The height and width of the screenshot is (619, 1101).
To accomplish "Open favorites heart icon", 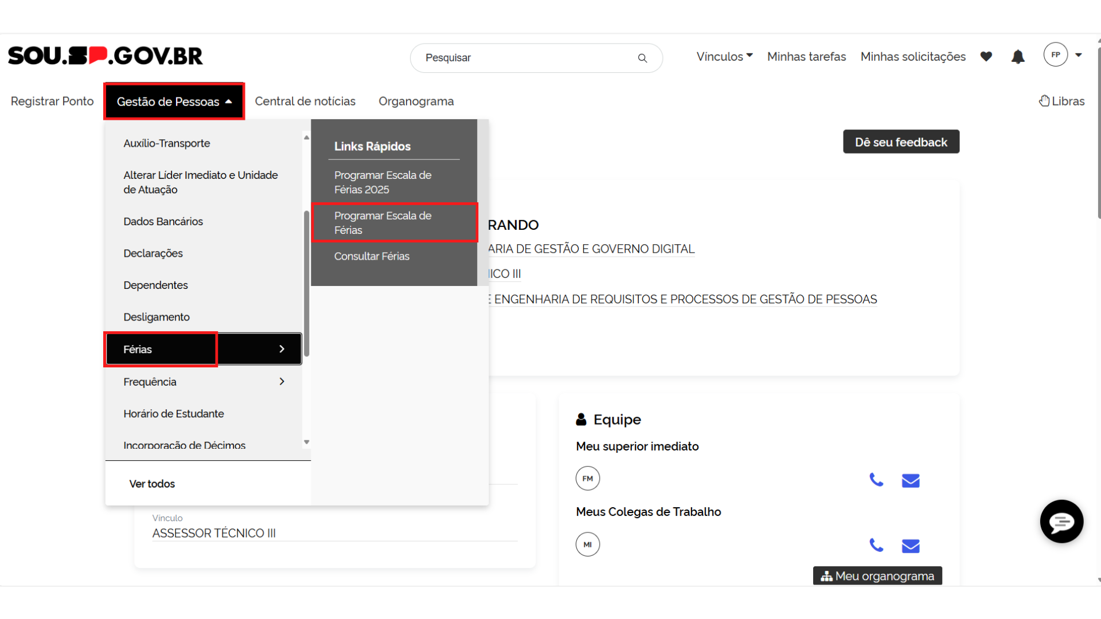I will (986, 56).
